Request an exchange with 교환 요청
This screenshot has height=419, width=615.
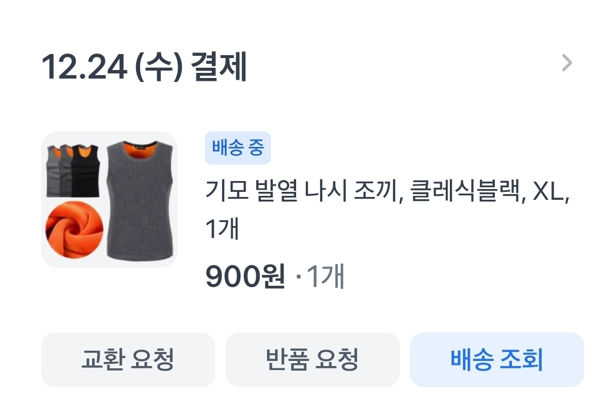(128, 360)
